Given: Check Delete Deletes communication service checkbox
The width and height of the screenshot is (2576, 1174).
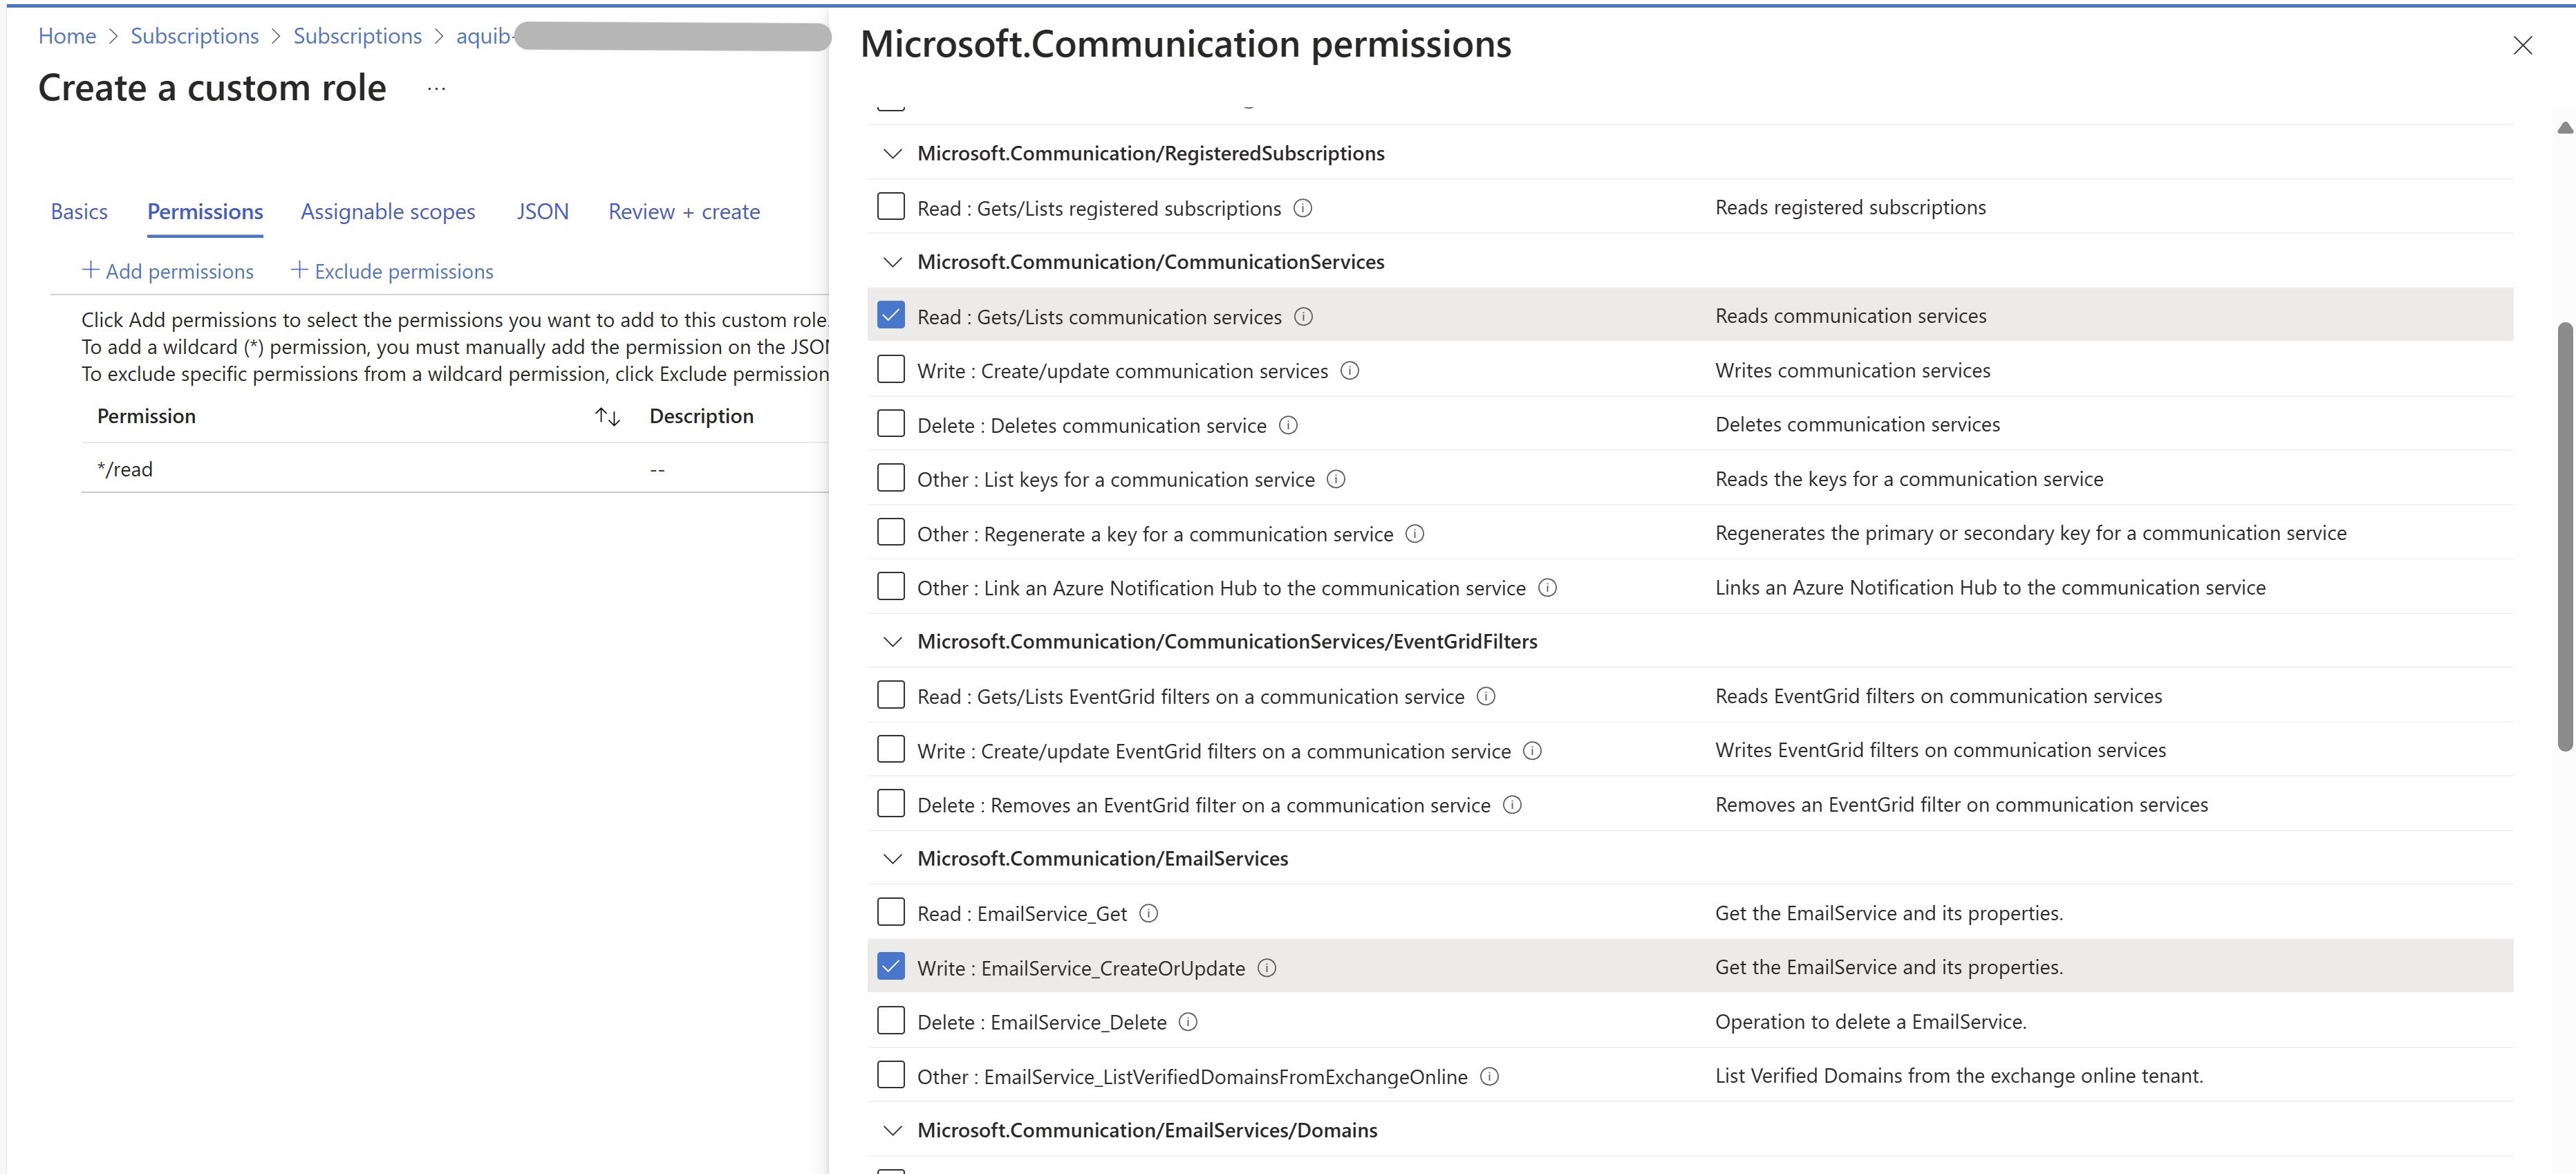Looking at the screenshot, I should (x=890, y=424).
